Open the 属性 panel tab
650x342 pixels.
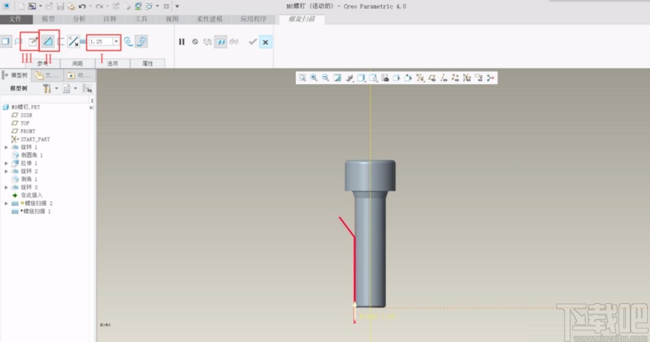pyautogui.click(x=148, y=64)
